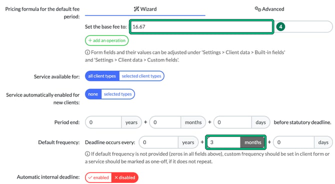This screenshot has width=335, height=184.
Task: Click the info icon beside Form fields note
Action: 87,52
